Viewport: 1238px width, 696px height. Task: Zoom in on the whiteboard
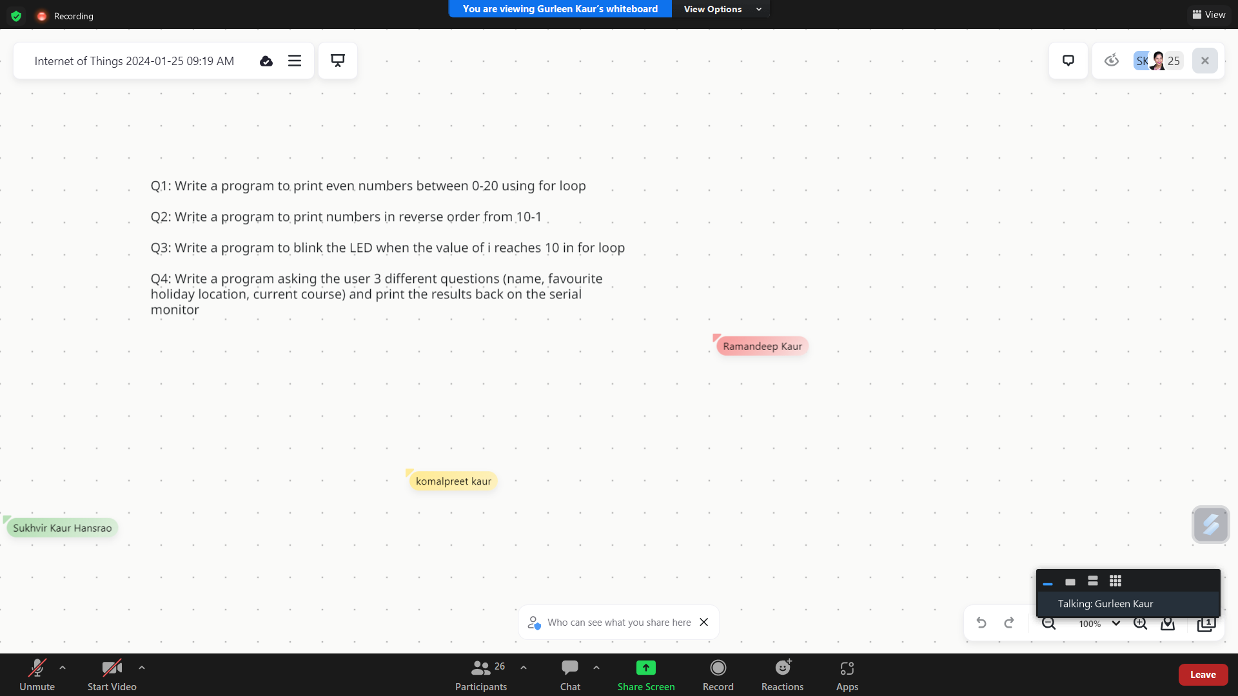tap(1140, 624)
